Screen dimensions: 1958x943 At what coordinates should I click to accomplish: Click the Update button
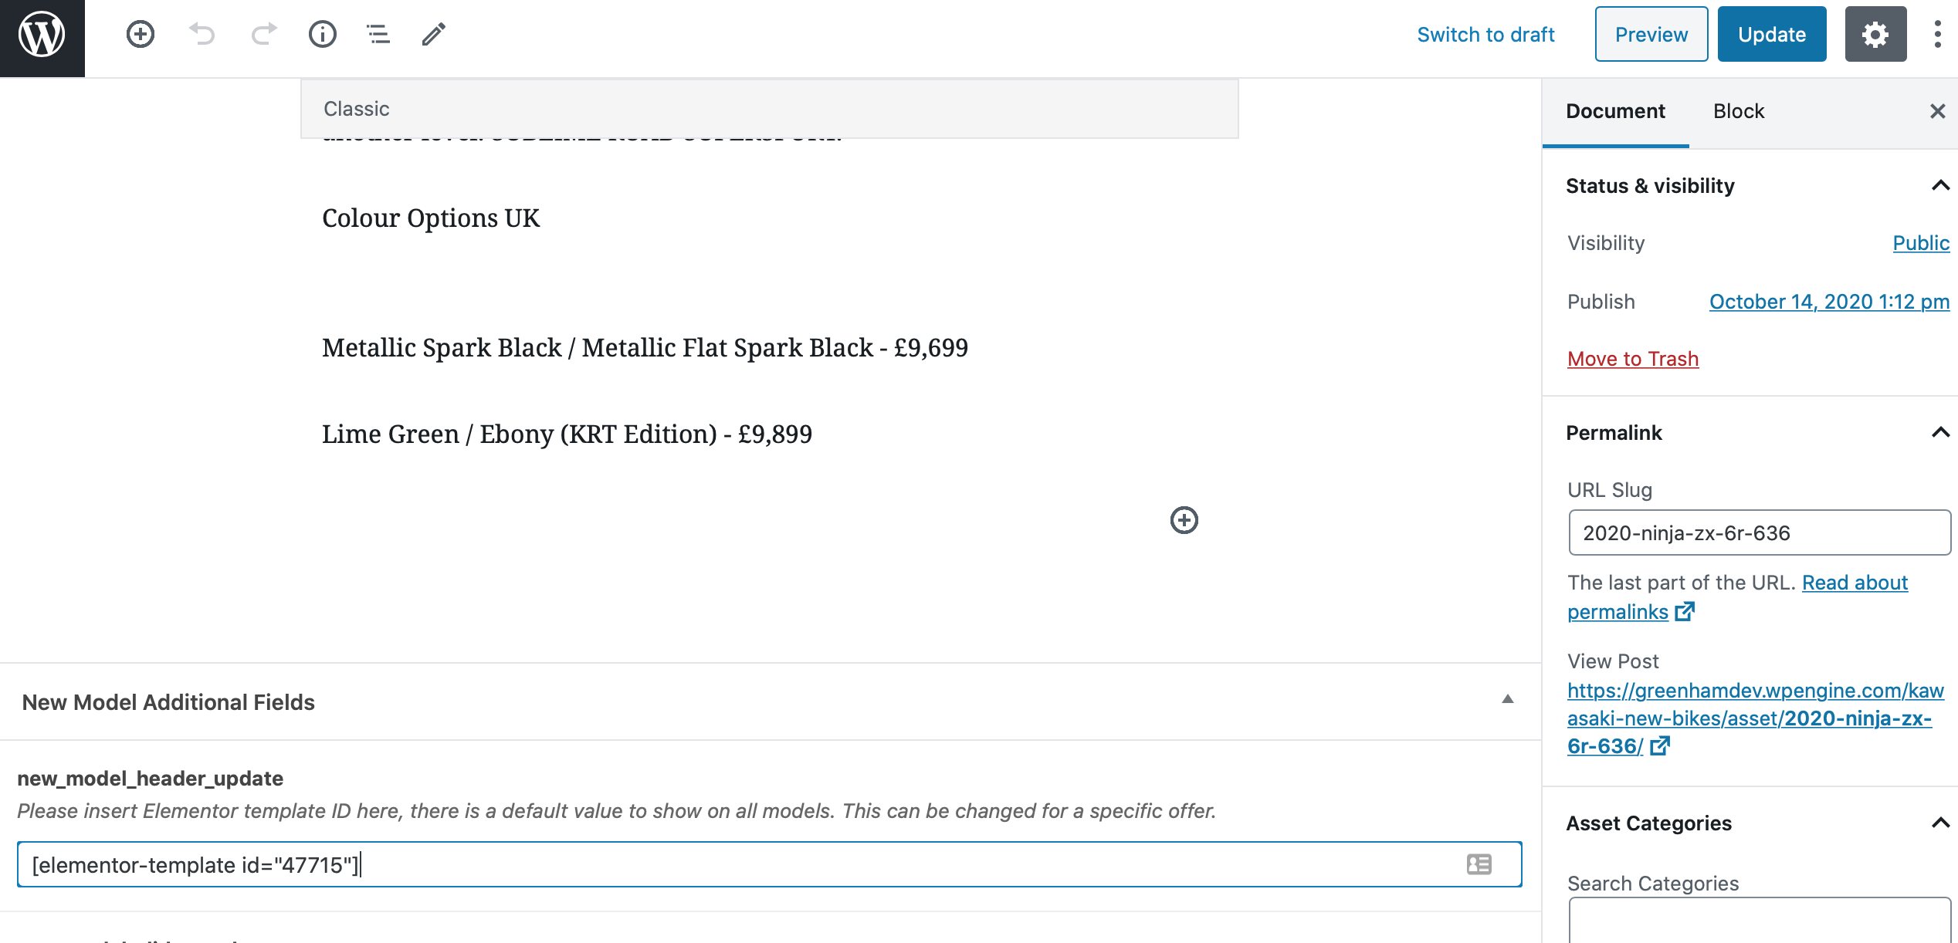[x=1771, y=35]
